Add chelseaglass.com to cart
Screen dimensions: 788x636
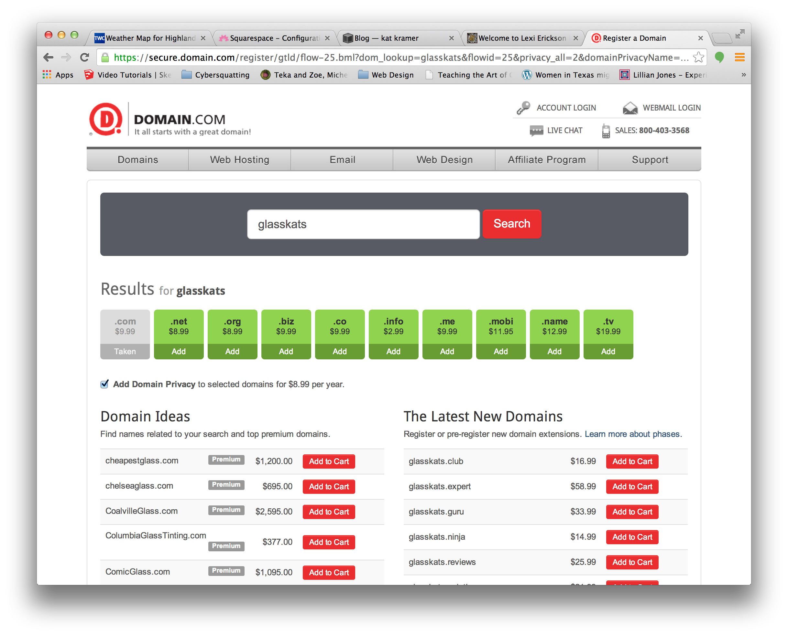click(329, 486)
